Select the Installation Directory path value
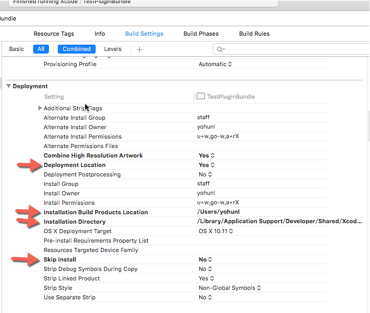370x313 pixels. (x=279, y=222)
